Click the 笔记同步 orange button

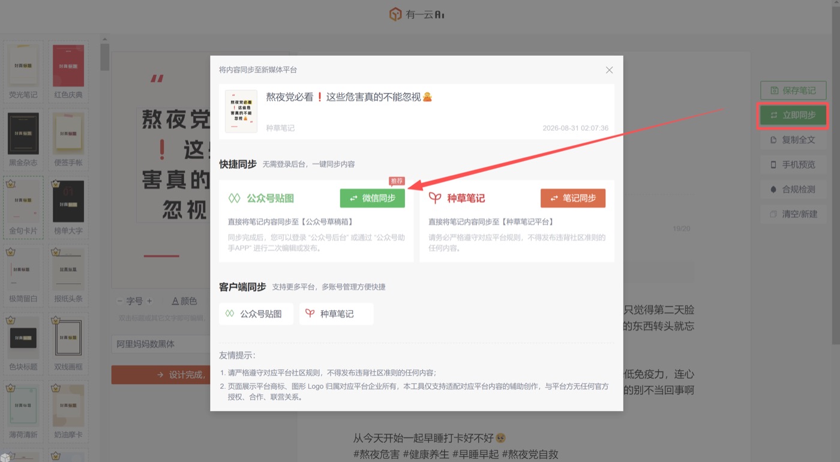573,198
